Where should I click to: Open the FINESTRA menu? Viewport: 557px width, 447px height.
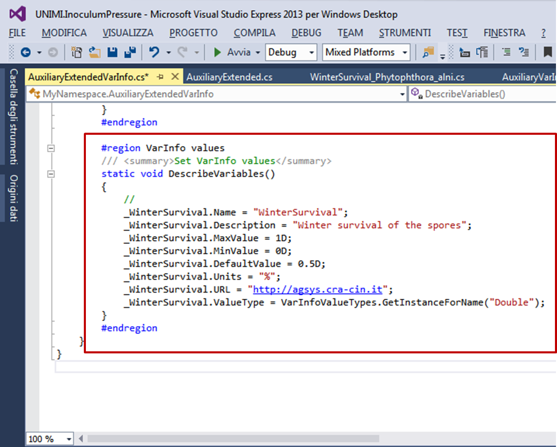pos(505,33)
